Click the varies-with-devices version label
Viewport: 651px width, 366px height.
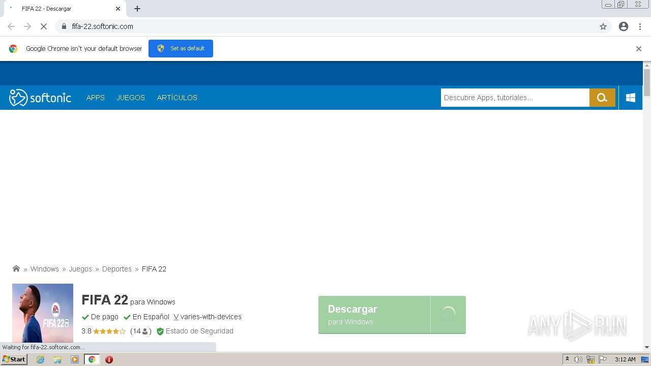click(x=208, y=317)
